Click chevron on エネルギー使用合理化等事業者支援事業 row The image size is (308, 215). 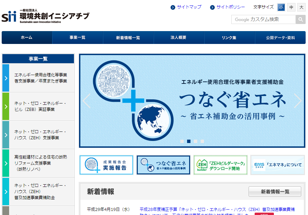pos(6,78)
